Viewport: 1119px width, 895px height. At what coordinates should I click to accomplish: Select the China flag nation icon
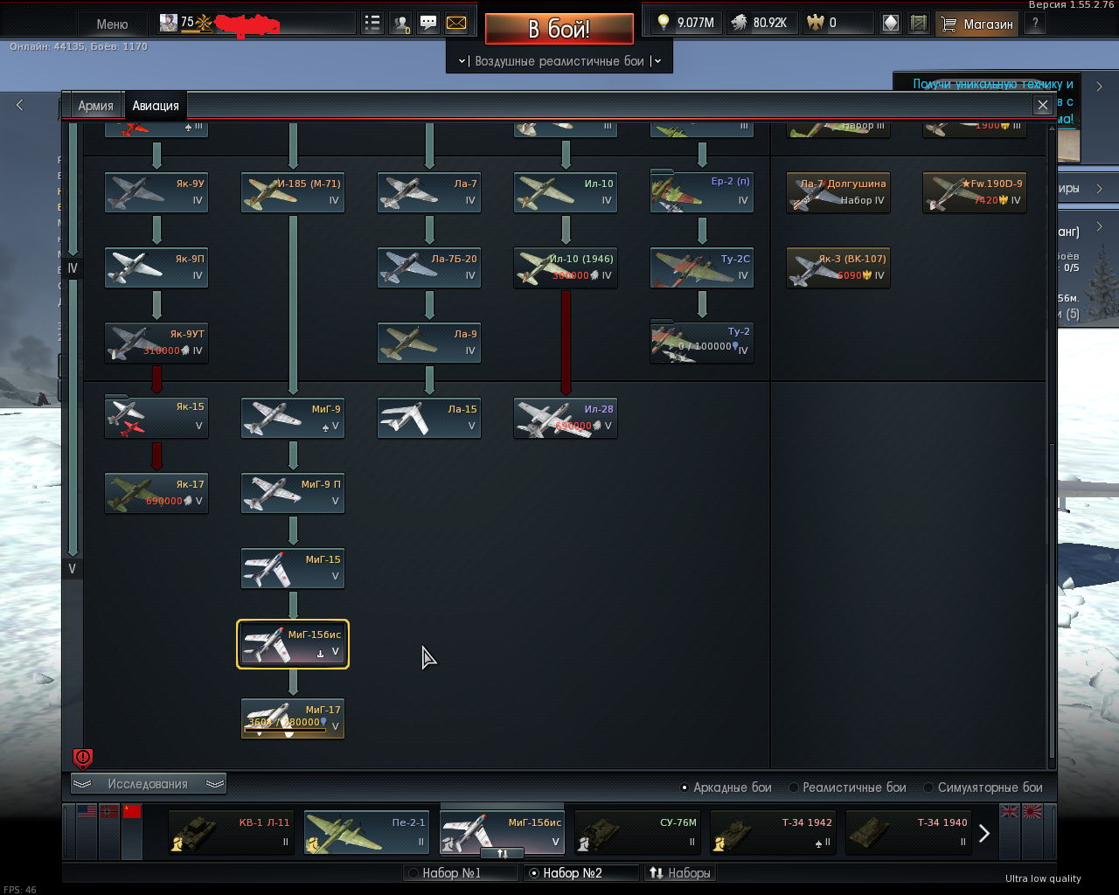point(132,811)
